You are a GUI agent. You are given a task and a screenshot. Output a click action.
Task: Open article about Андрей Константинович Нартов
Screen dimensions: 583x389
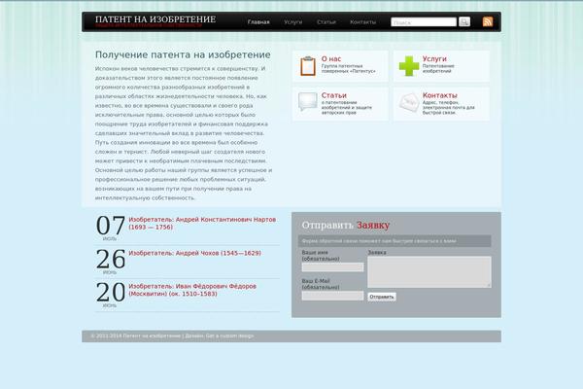pos(202,224)
